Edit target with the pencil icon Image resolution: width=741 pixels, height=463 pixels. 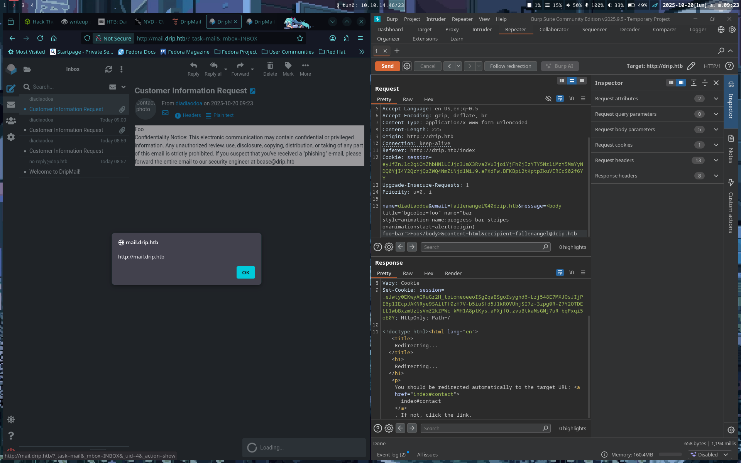(691, 66)
